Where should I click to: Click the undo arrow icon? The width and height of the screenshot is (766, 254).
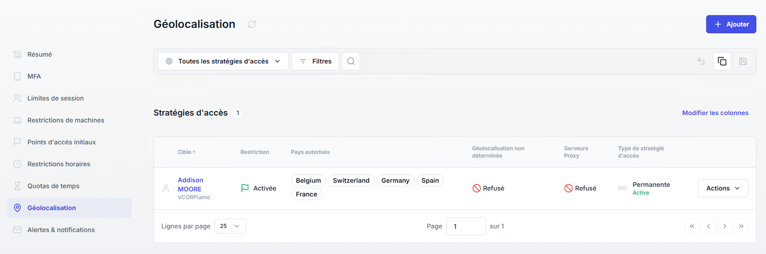pos(701,61)
